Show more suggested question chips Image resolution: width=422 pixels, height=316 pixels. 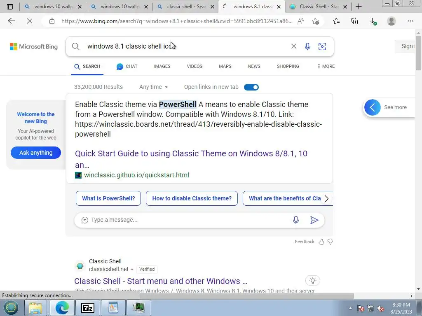click(x=326, y=199)
